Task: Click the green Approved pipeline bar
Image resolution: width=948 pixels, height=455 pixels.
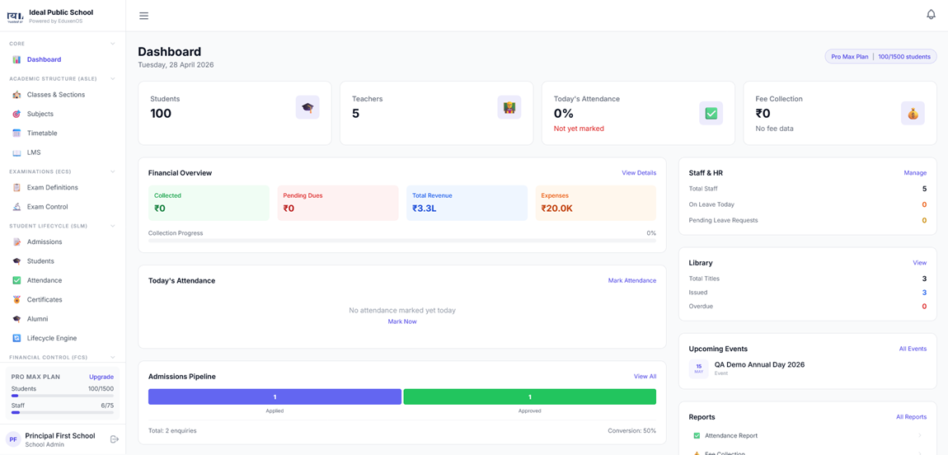Action: click(529, 397)
